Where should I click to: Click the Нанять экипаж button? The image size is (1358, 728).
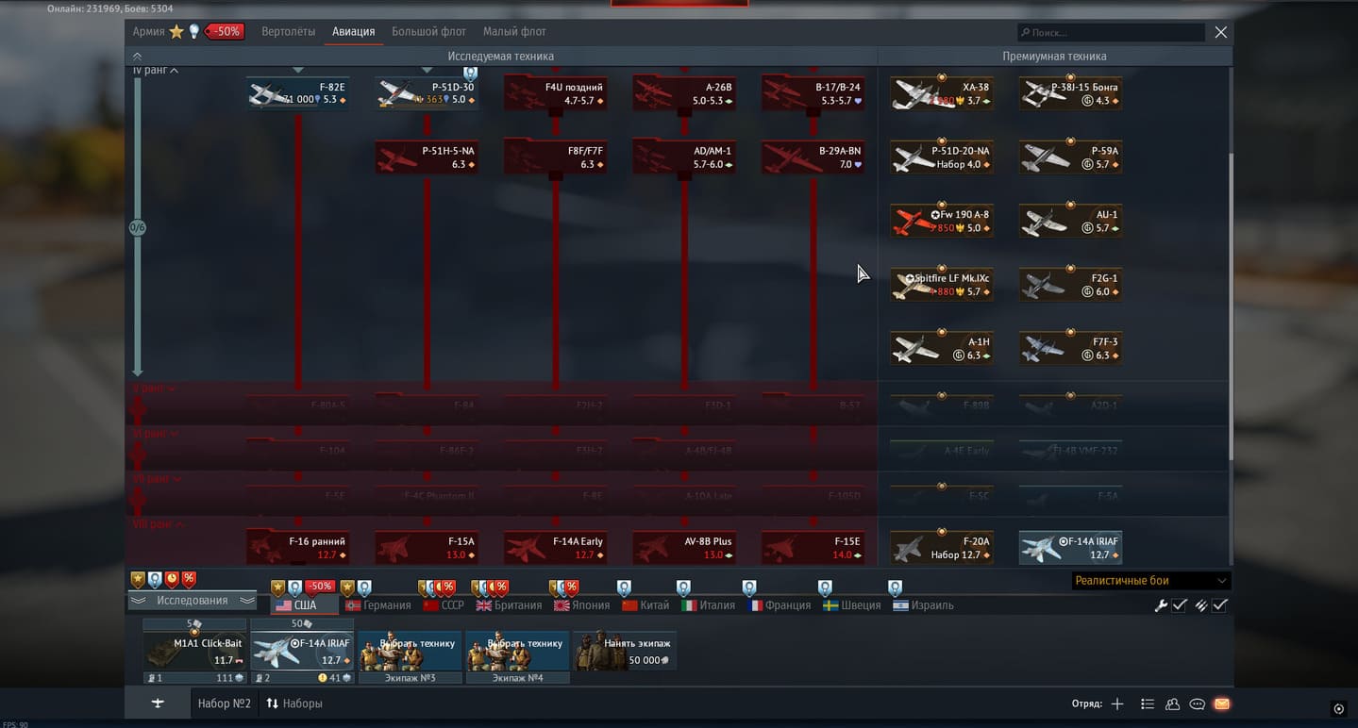[x=624, y=651]
